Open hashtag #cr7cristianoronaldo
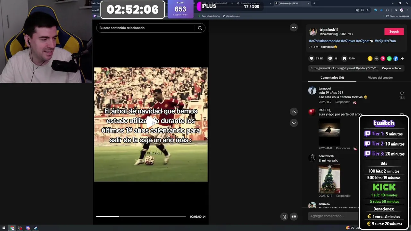This screenshot has width=411, height=231. (324, 41)
